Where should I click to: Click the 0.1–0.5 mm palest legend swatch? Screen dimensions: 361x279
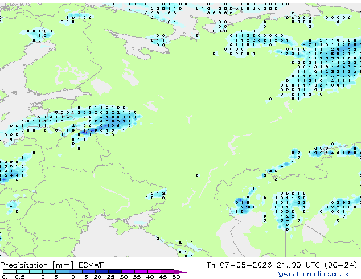[10, 272]
